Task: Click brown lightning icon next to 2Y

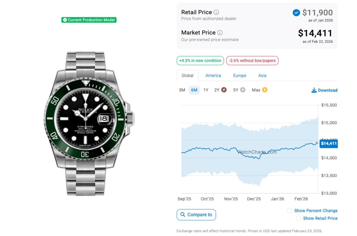Action: [x=224, y=90]
